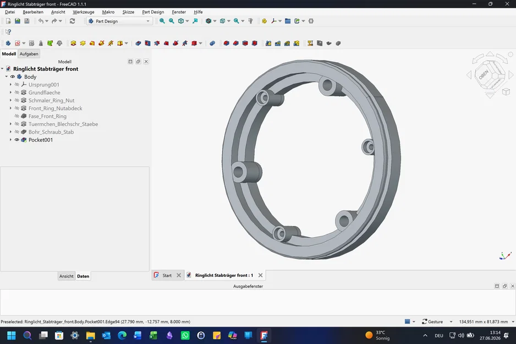The image size is (516, 344).
Task: Expand the Pocket001 node
Action: pyautogui.click(x=10, y=140)
